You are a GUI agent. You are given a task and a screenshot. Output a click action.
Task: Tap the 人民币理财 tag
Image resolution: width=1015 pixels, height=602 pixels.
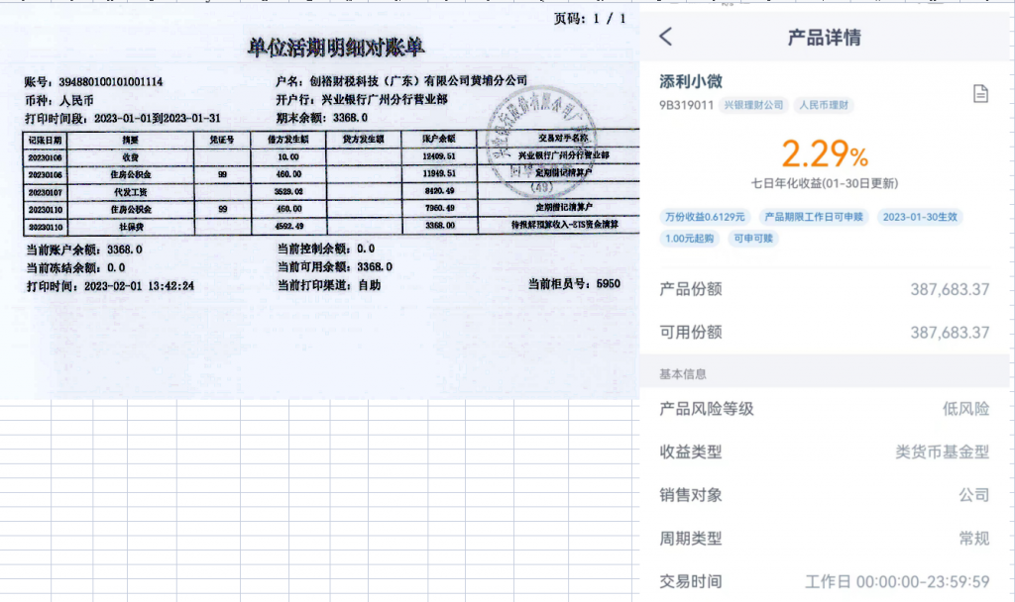click(824, 105)
